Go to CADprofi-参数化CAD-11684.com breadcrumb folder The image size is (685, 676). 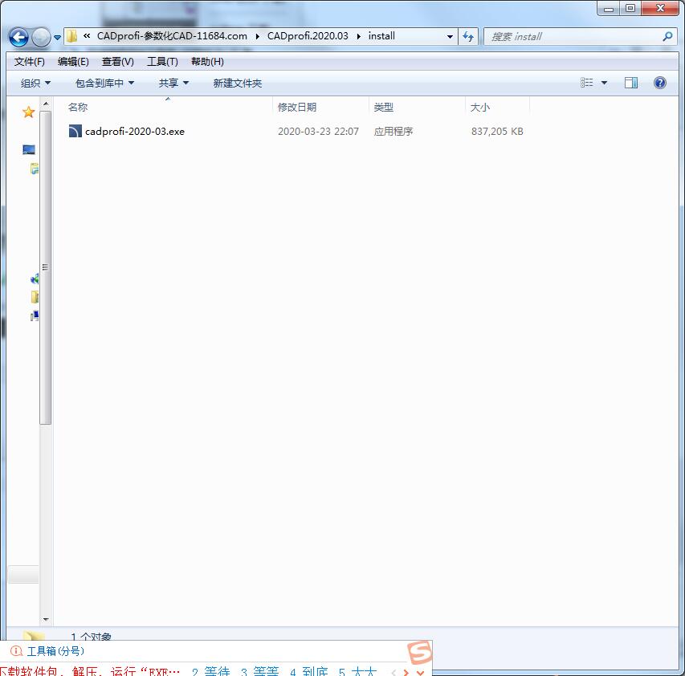[x=172, y=36]
